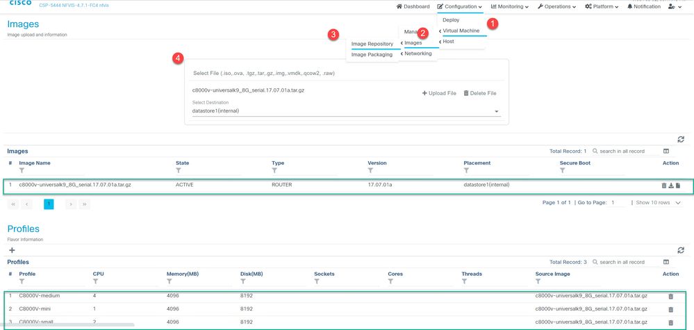Expand the Configuration menu
The image size is (694, 330).
[459, 7]
